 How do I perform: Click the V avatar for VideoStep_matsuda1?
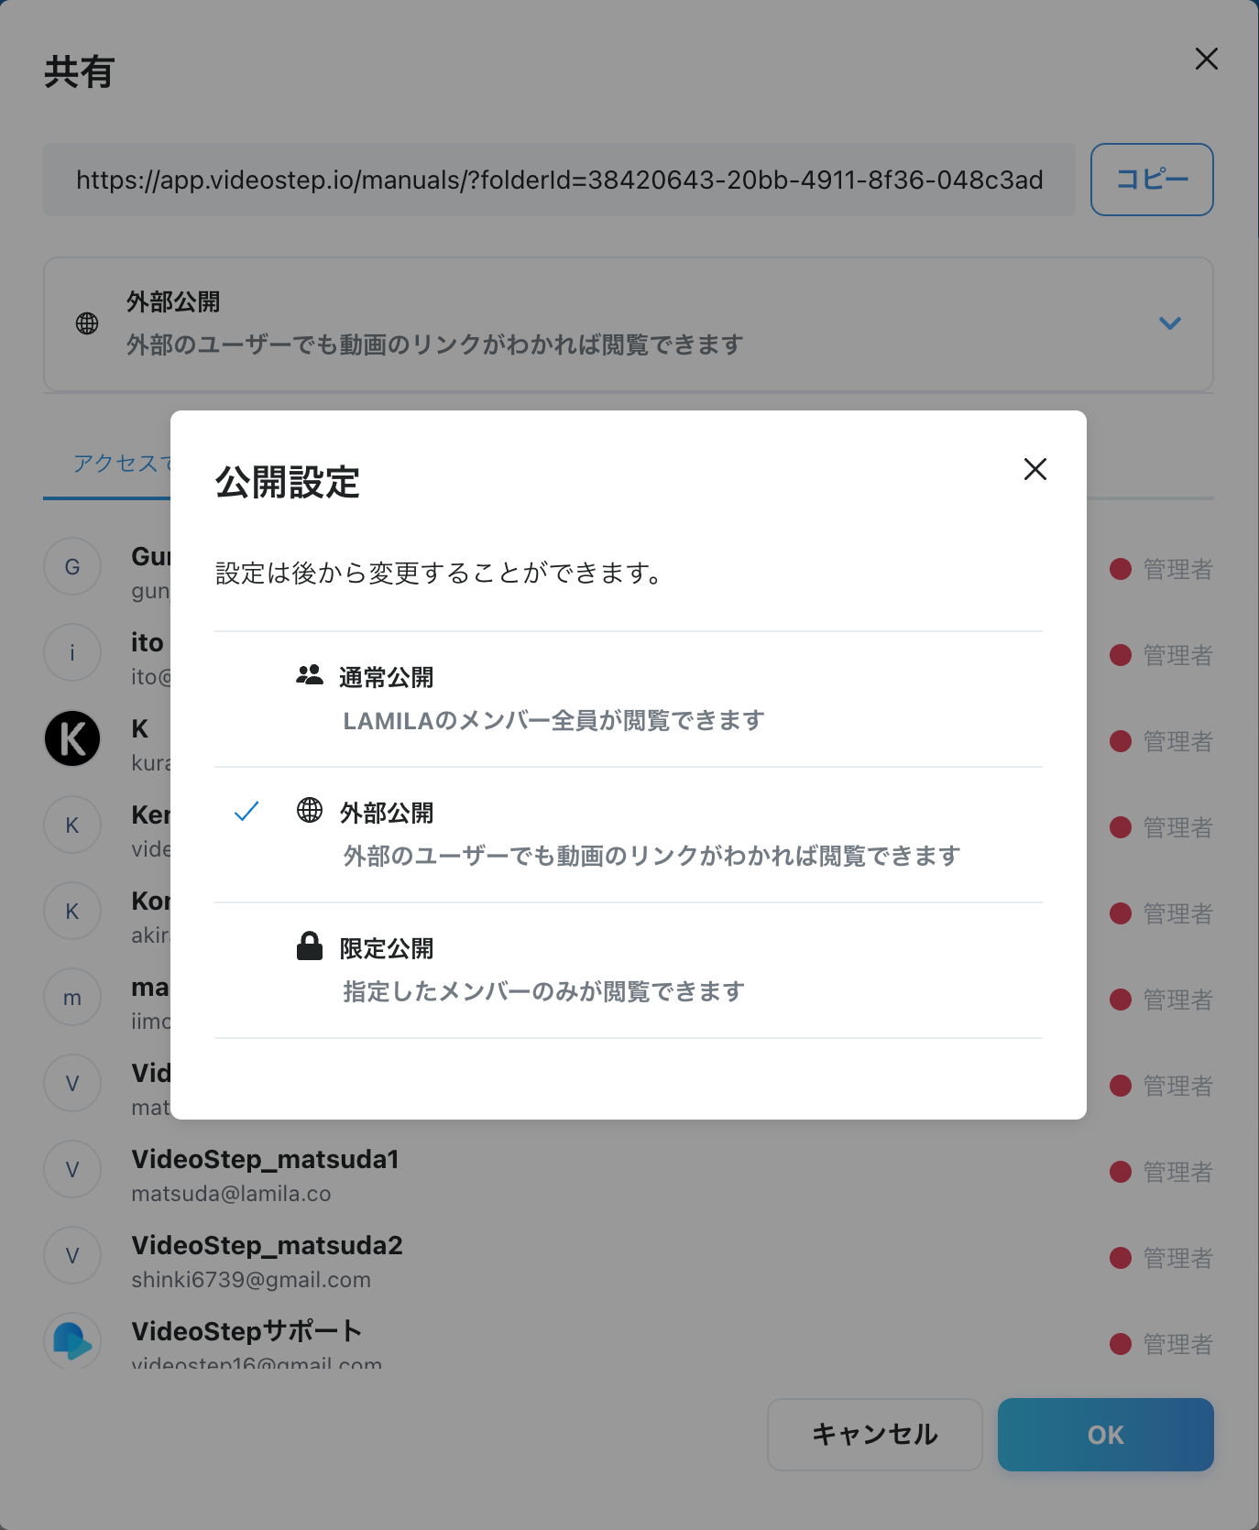pos(72,1169)
